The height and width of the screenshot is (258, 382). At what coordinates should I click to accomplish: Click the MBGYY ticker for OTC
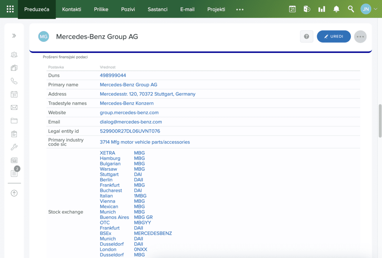[x=143, y=223]
